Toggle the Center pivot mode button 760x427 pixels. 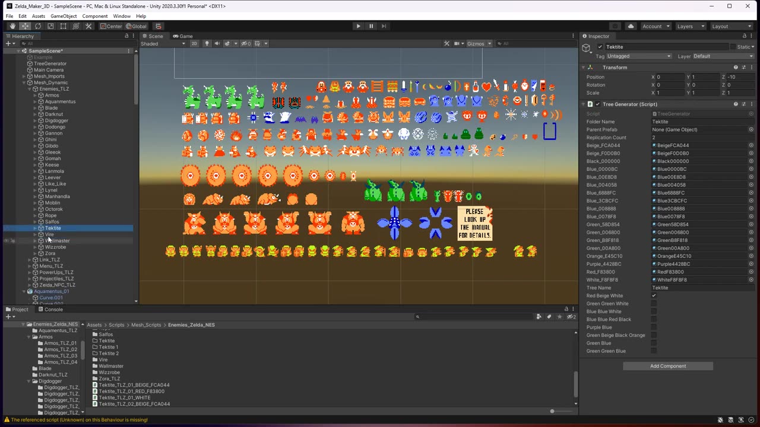pos(111,26)
